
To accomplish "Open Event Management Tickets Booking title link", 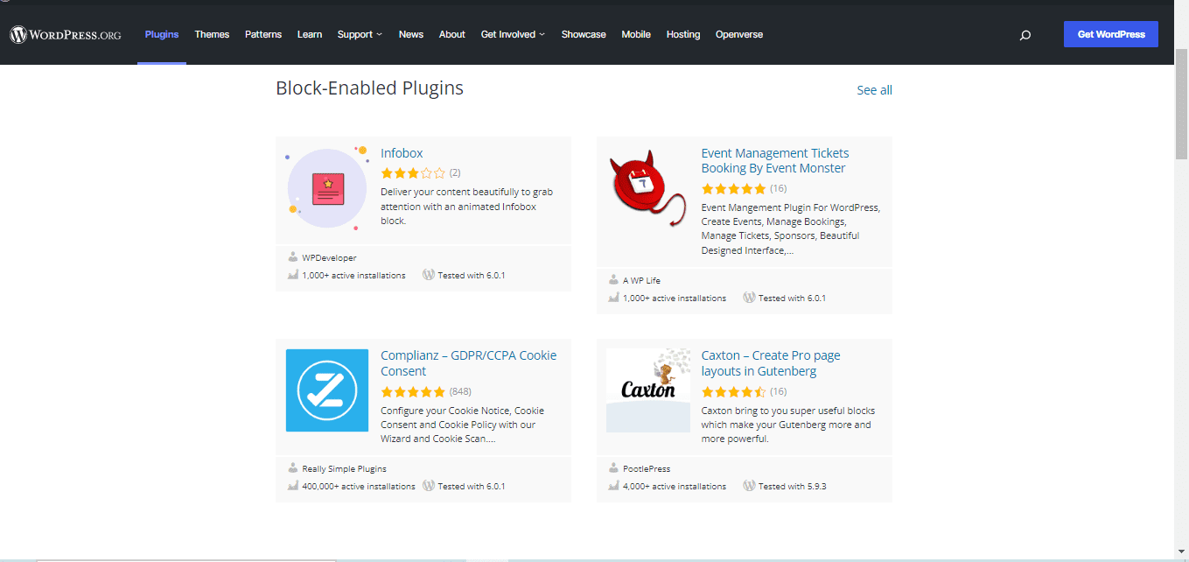I will (775, 161).
